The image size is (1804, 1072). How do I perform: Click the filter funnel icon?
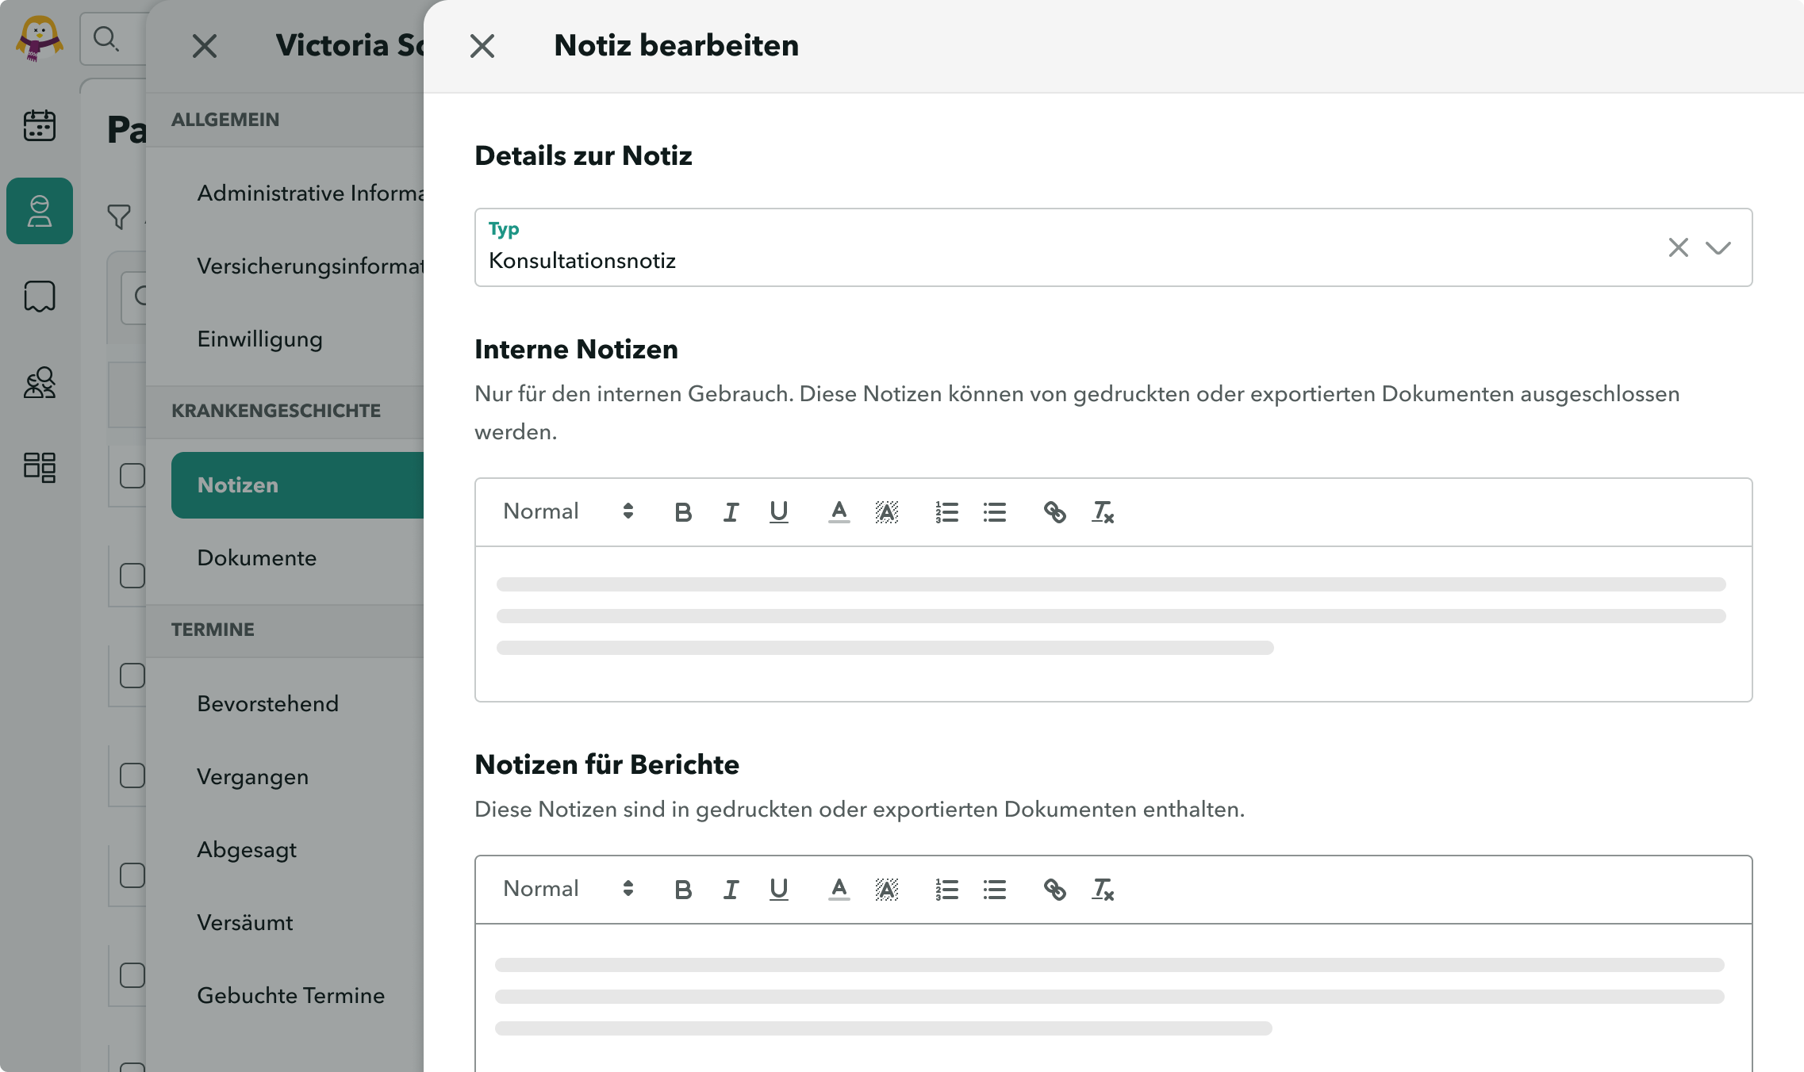(118, 216)
